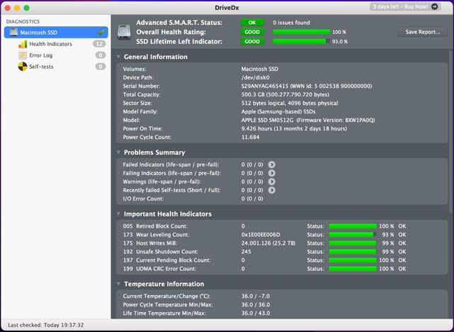Click the Volumes value Macintosh SSD
The image size is (454, 332).
click(x=260, y=70)
